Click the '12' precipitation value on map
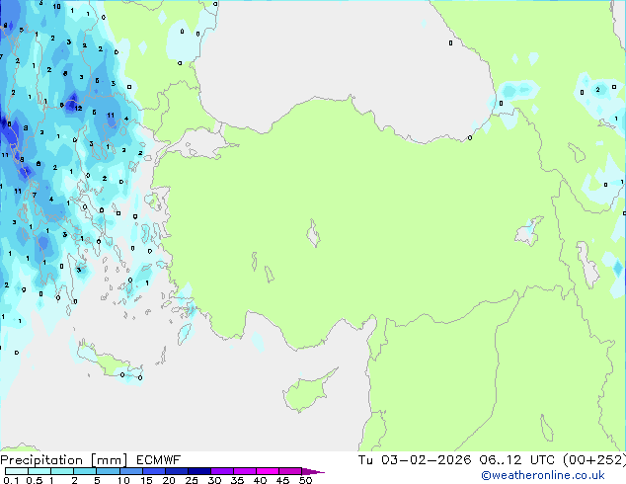Image resolution: width=626 pixels, height=484 pixels. tap(78, 109)
